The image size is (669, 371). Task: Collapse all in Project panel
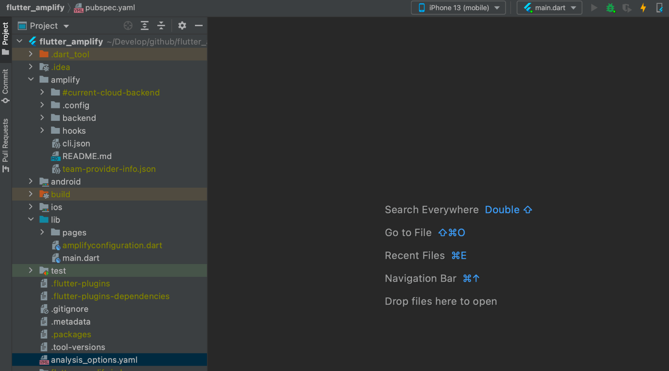coord(161,26)
